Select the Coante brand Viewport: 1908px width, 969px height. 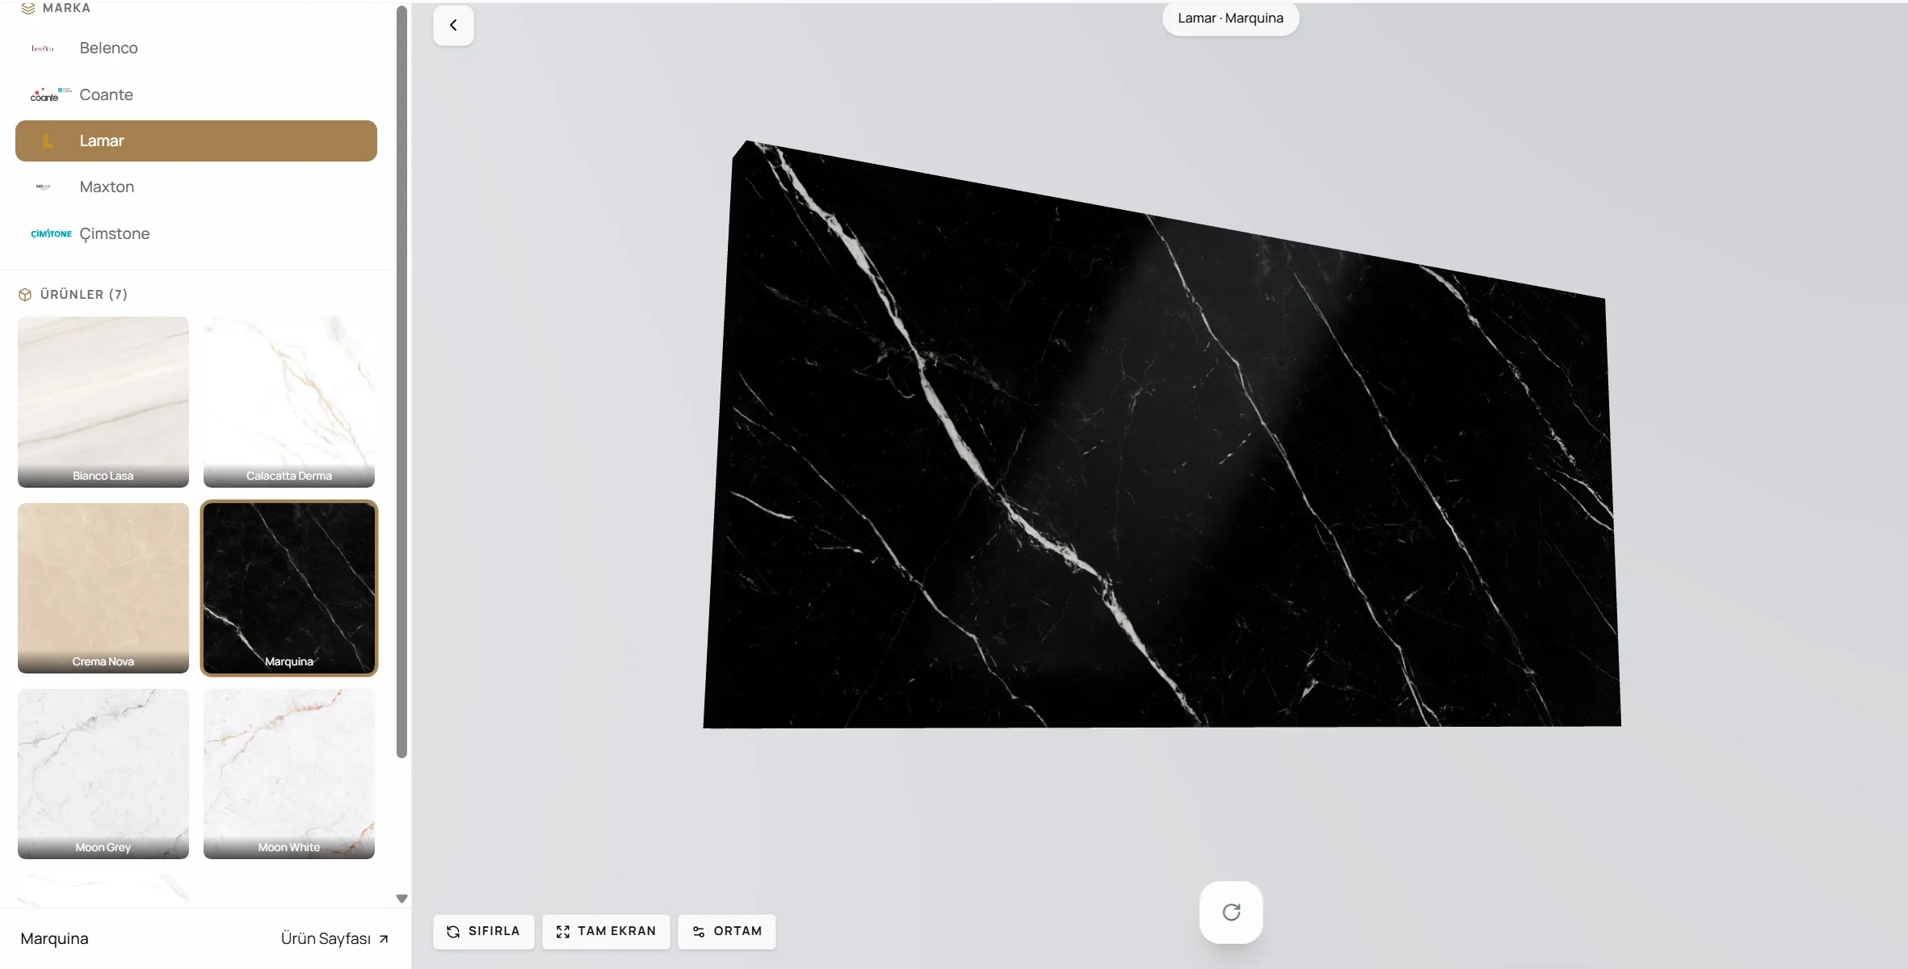tap(196, 94)
